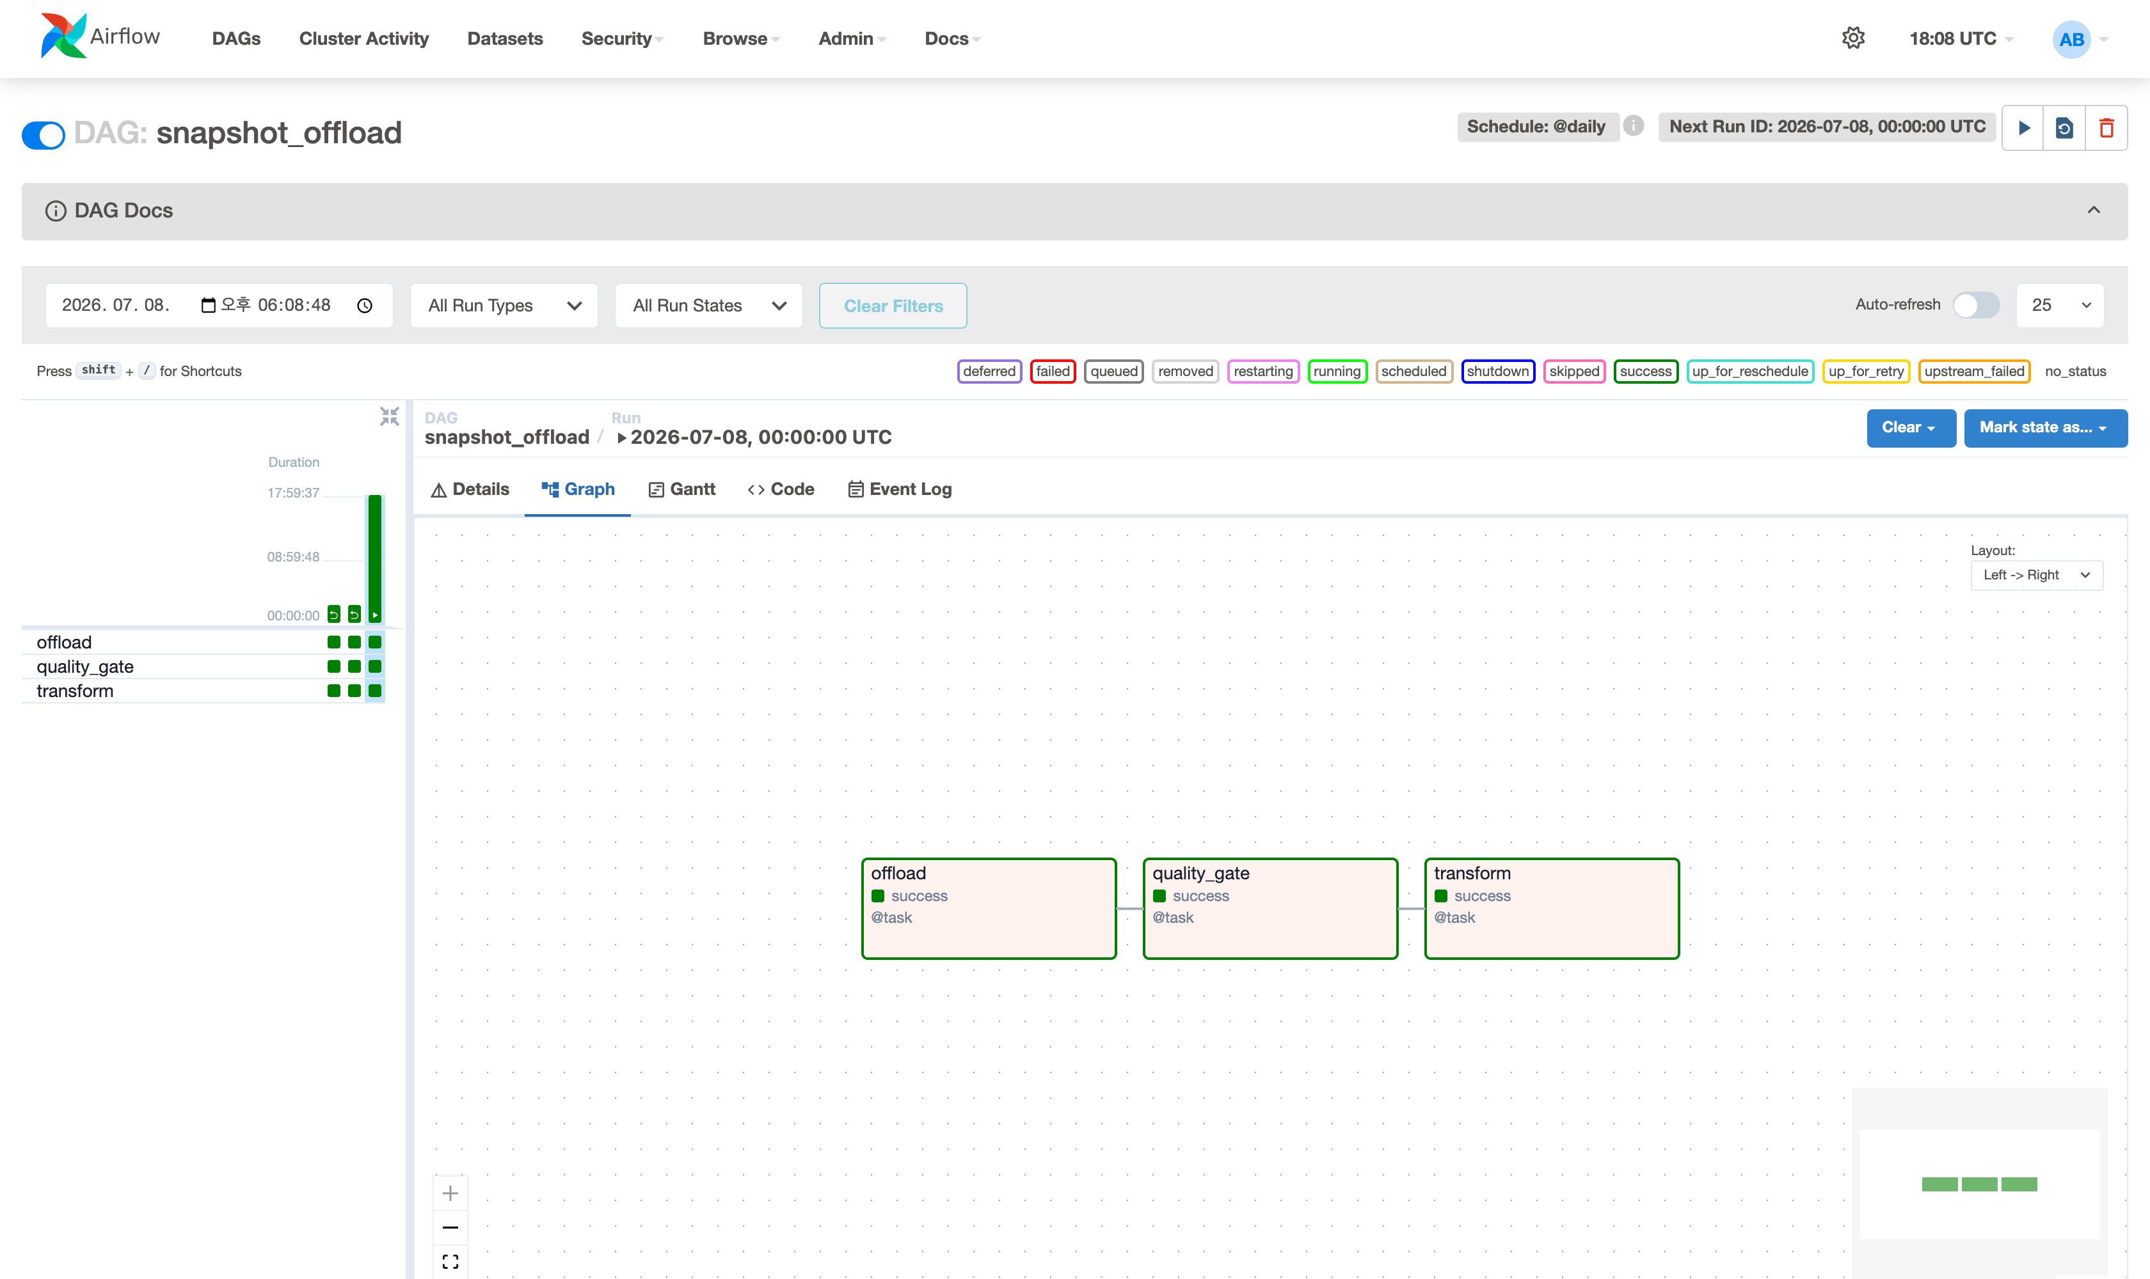Select the transform node in the graph
The image size is (2150, 1279).
pyautogui.click(x=1552, y=908)
